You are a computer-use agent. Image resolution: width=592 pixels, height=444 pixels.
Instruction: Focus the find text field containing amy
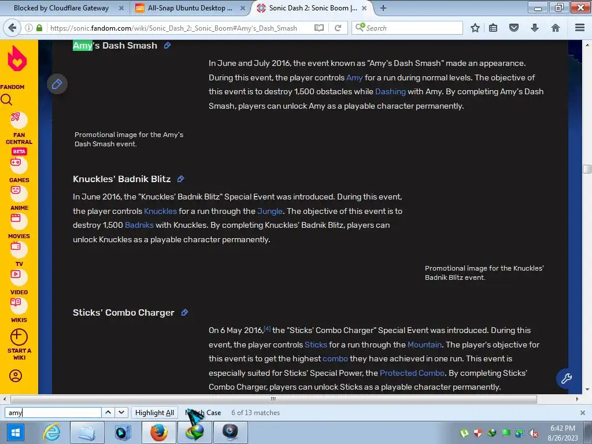click(53, 413)
